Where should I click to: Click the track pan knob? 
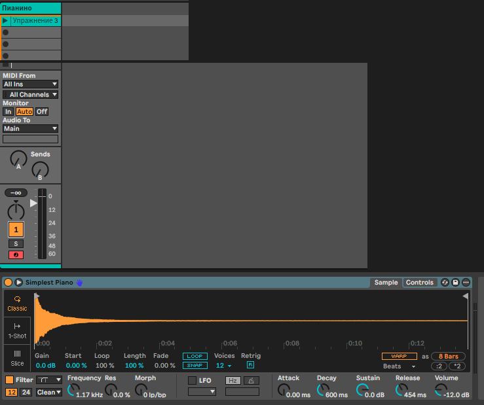[16, 211]
